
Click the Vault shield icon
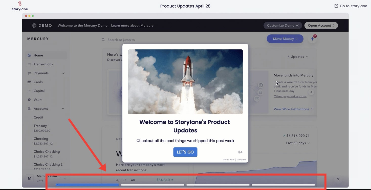click(29, 100)
